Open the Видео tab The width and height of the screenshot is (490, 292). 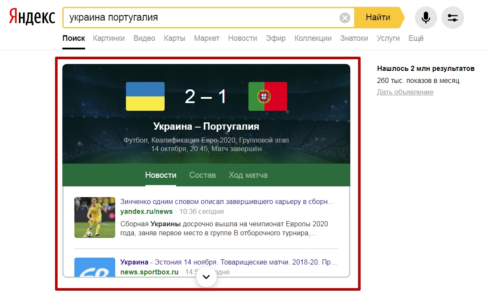[144, 38]
